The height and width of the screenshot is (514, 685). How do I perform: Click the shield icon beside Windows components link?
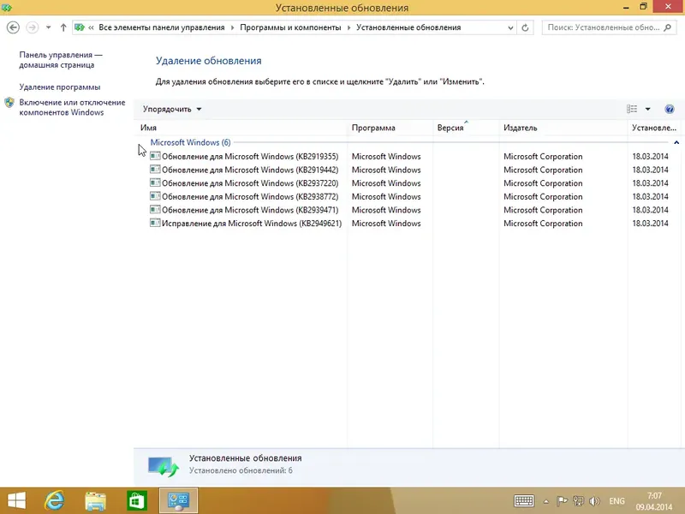tap(9, 103)
